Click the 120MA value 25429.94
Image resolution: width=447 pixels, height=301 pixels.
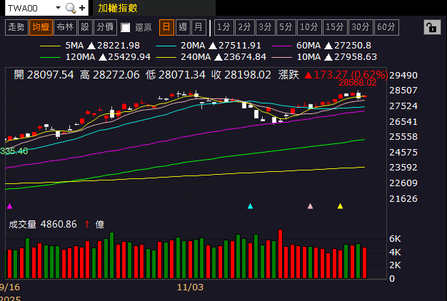pyautogui.click(x=129, y=57)
